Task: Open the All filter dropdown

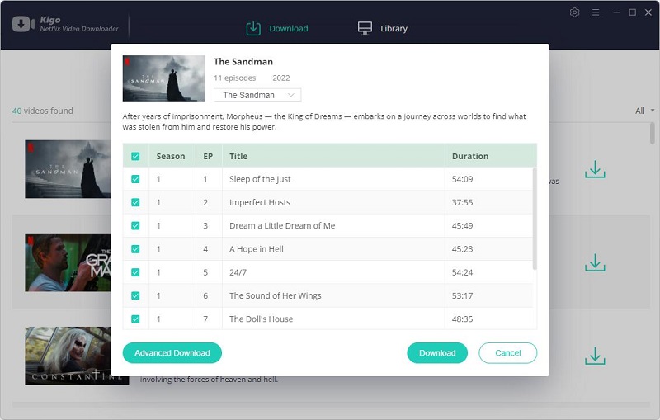Action: point(644,111)
